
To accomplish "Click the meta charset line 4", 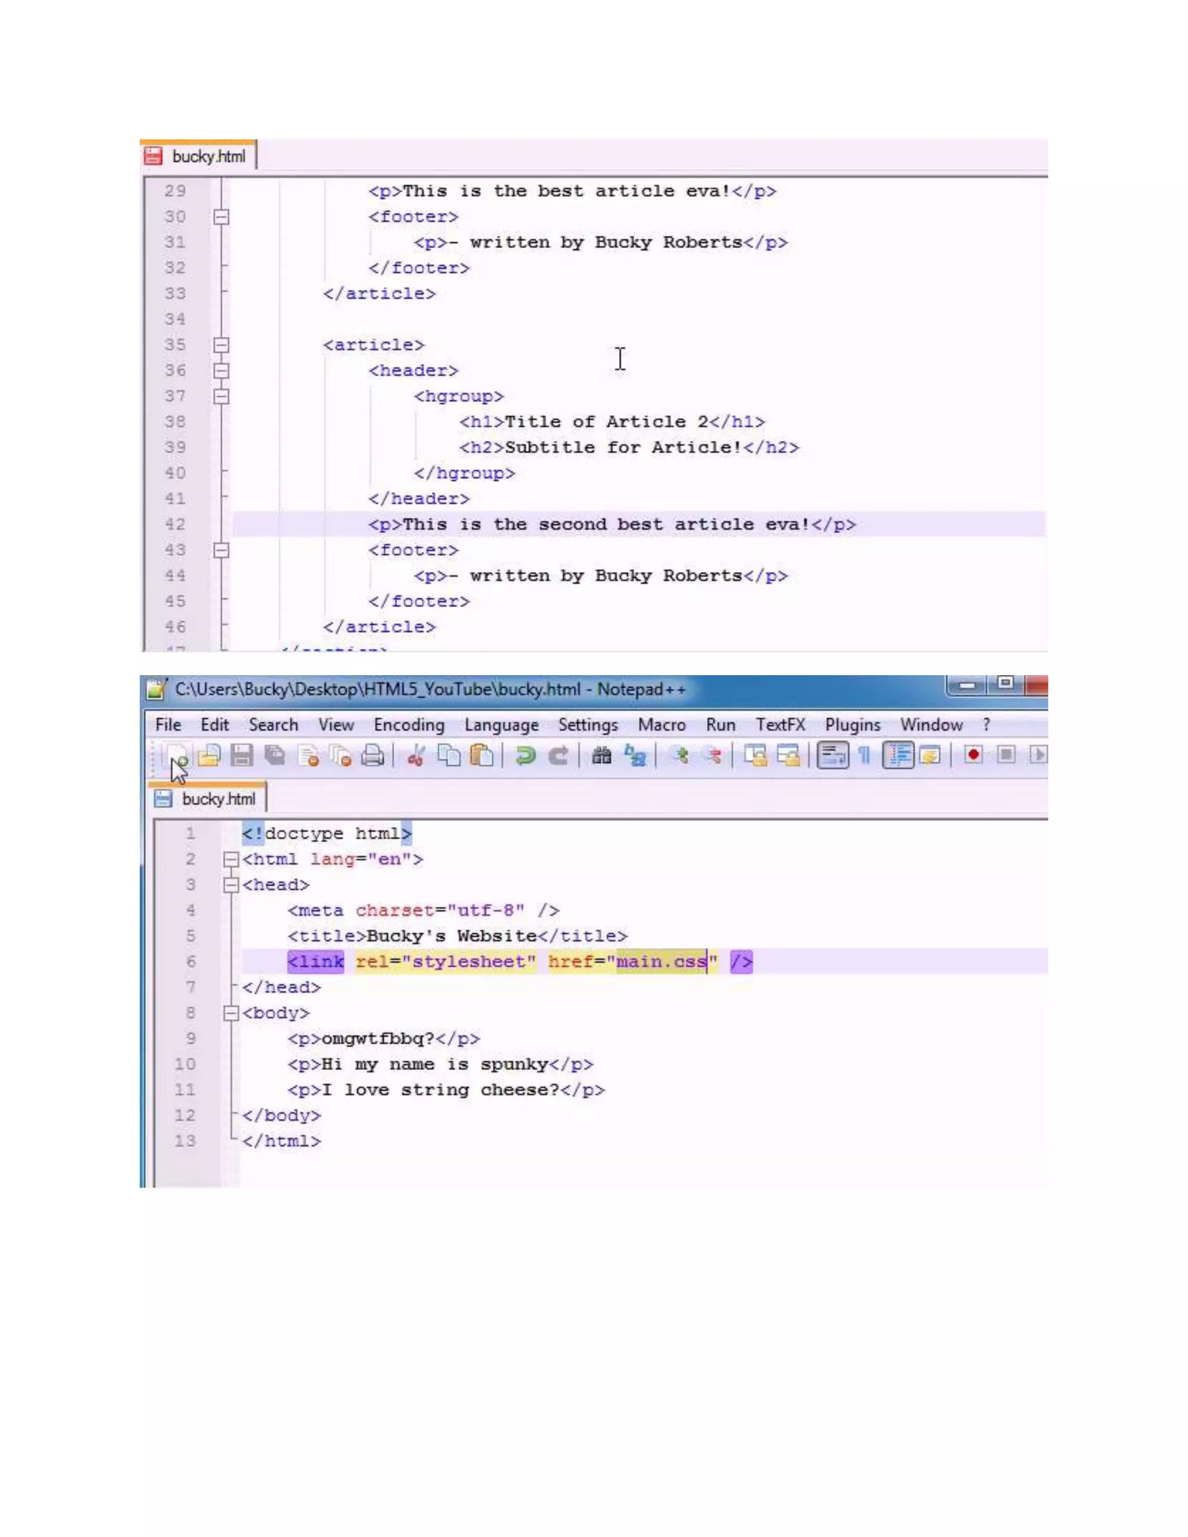I will click(423, 911).
